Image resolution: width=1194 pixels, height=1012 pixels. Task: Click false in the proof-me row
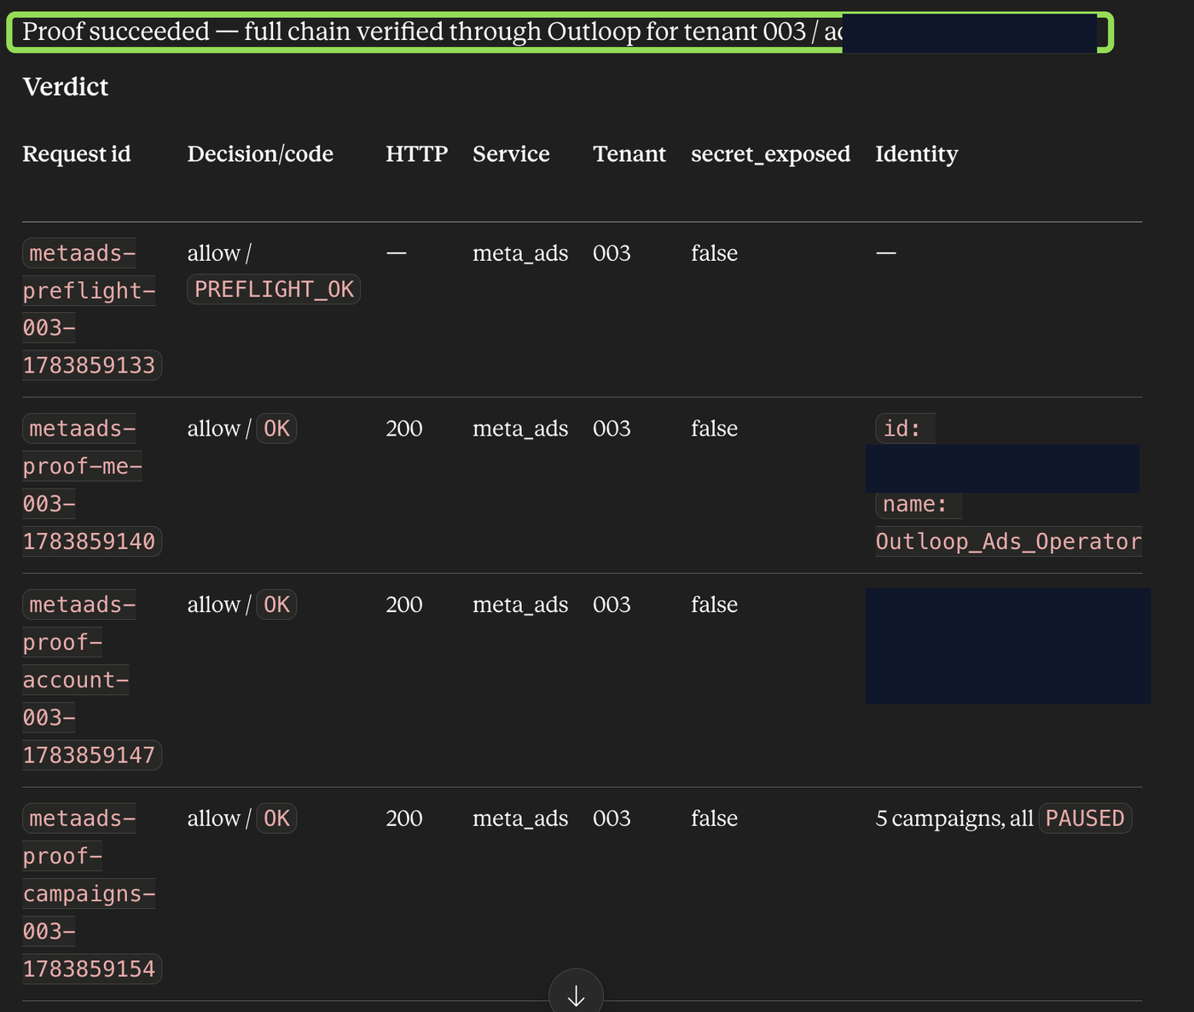pos(714,429)
